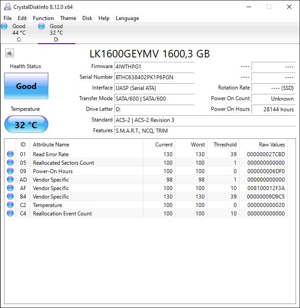The height and width of the screenshot is (308, 300).
Task: Click the Worst column header
Action: coord(191,145)
